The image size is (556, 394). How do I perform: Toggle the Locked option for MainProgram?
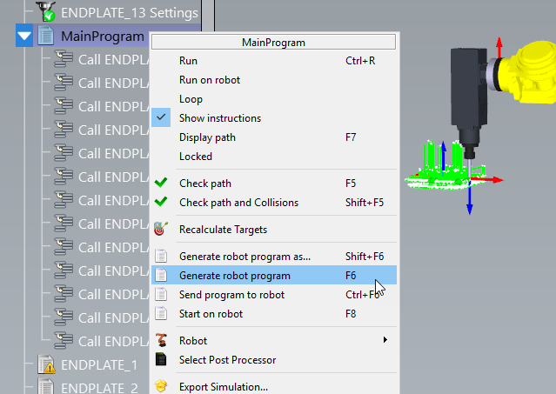(195, 157)
